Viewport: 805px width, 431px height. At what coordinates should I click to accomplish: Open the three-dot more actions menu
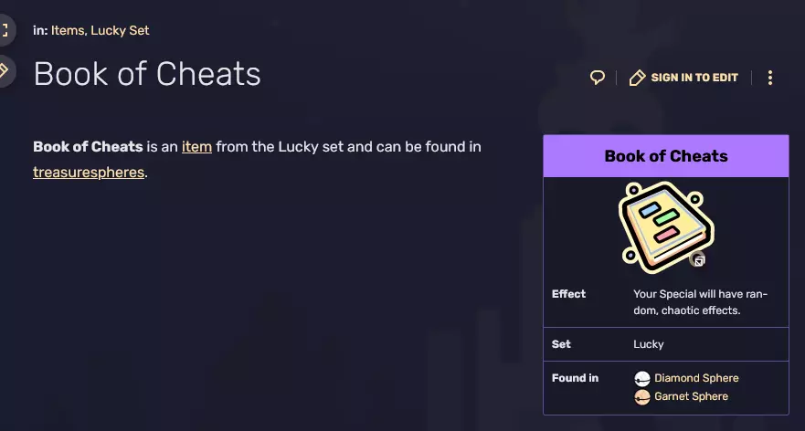pyautogui.click(x=770, y=78)
